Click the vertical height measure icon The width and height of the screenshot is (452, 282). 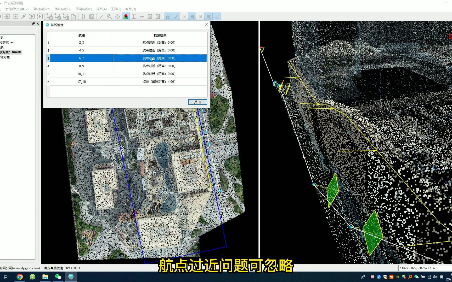[83, 16]
